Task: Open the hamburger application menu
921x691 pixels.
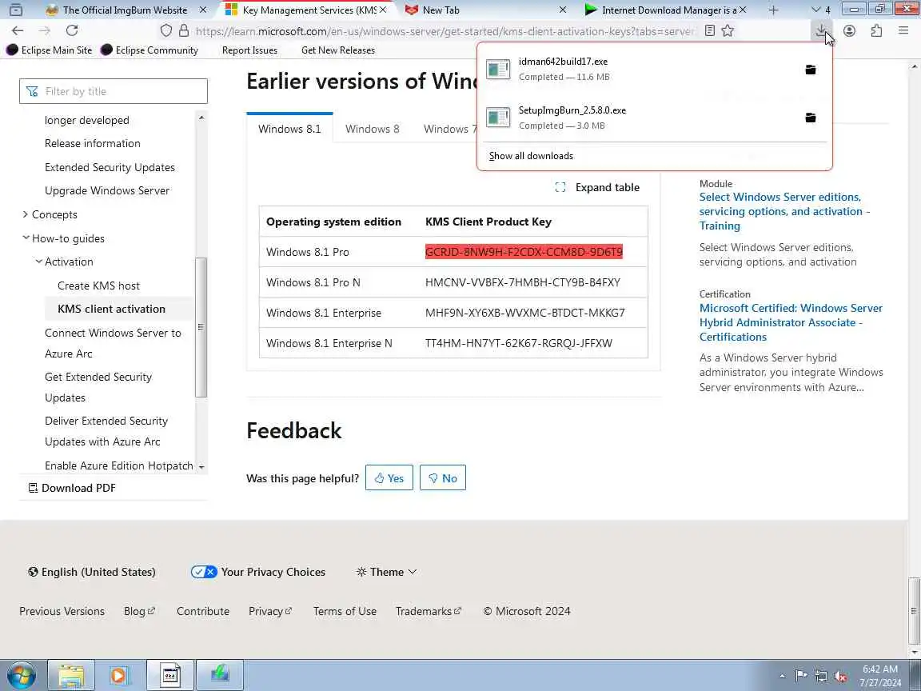Action: pos(903,30)
